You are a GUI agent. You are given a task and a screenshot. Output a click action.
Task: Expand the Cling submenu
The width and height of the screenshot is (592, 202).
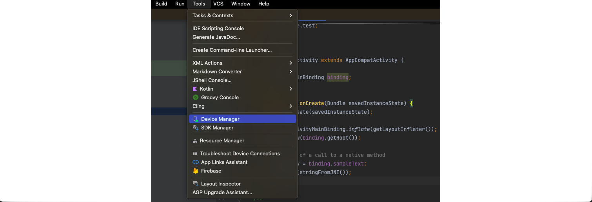[242, 106]
